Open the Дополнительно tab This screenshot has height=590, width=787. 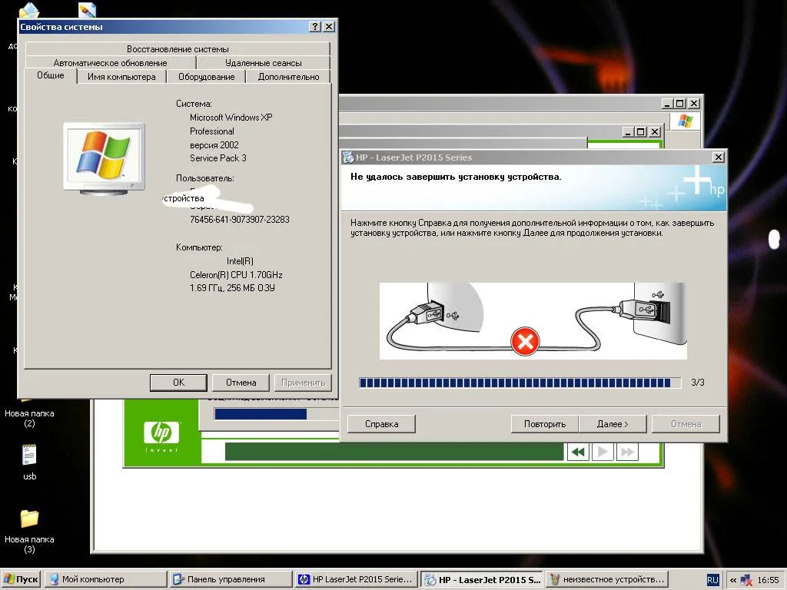[288, 77]
